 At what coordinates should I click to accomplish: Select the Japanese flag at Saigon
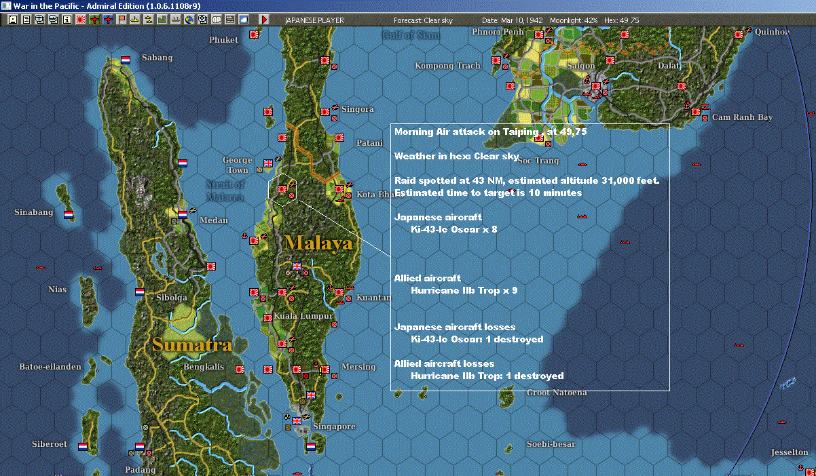595,86
